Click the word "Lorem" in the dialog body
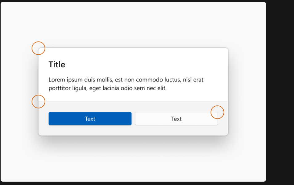This screenshot has height=185, width=294. [x=56, y=80]
